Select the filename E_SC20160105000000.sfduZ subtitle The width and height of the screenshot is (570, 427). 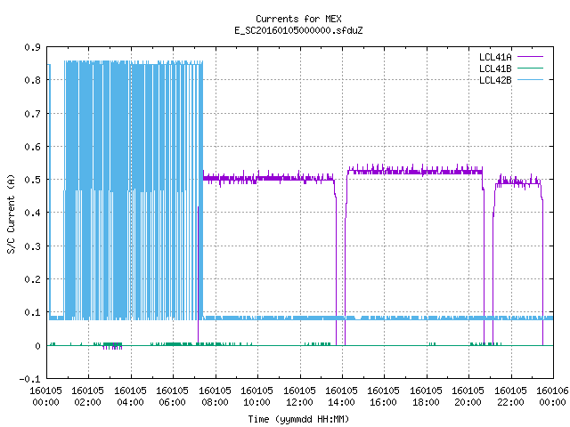point(298,30)
